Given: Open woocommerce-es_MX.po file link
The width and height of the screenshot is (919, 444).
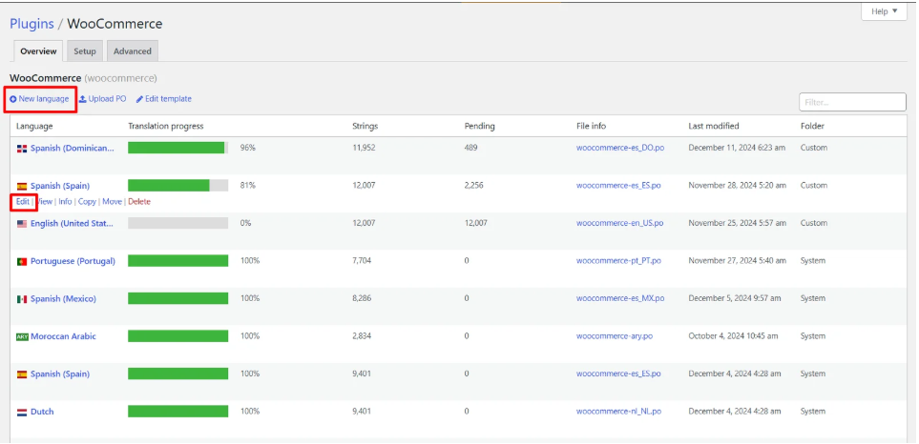Looking at the screenshot, I should point(620,298).
